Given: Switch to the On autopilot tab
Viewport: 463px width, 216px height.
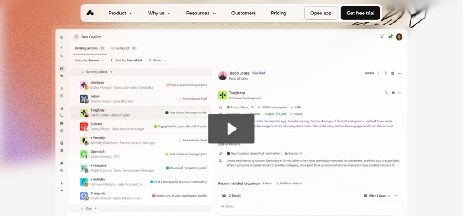Looking at the screenshot, I should click(124, 48).
